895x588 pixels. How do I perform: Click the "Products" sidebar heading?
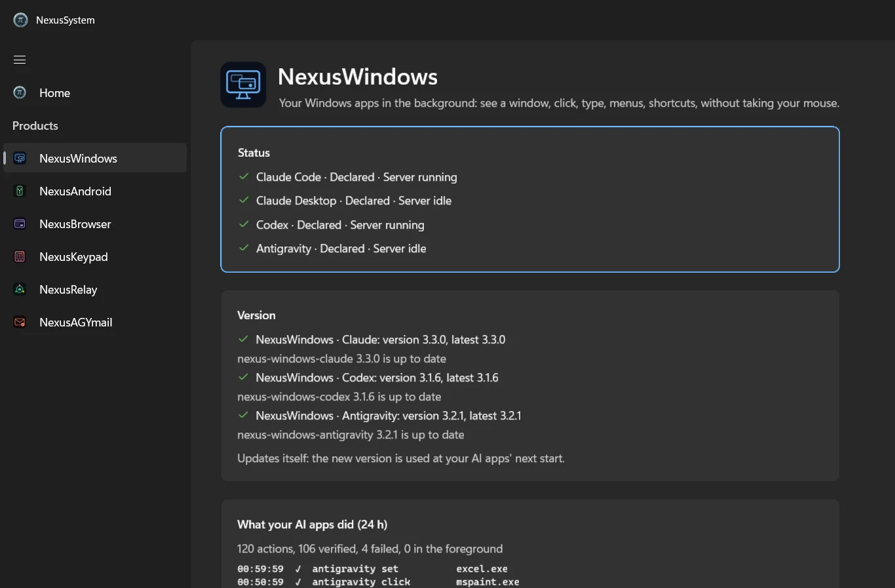point(35,126)
